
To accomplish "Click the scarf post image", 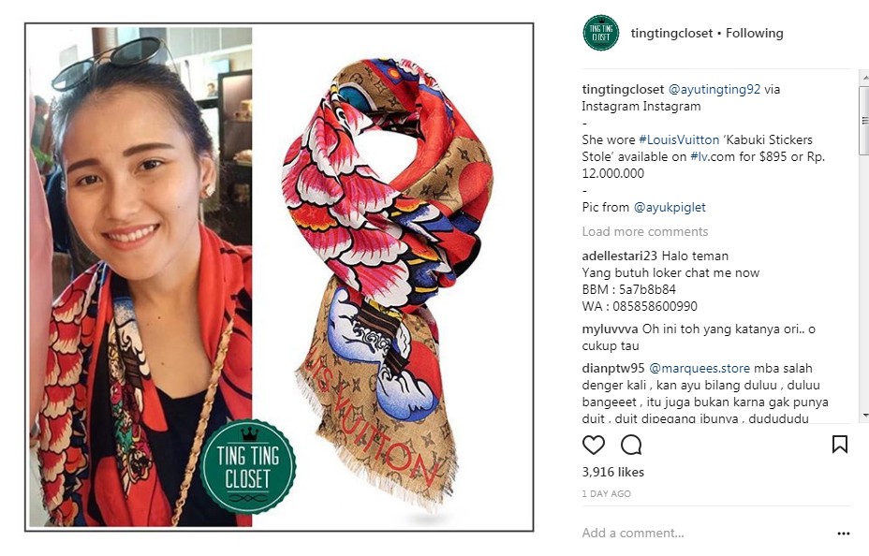I will pos(279,277).
